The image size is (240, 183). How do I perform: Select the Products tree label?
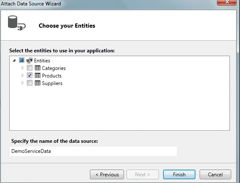coord(52,76)
